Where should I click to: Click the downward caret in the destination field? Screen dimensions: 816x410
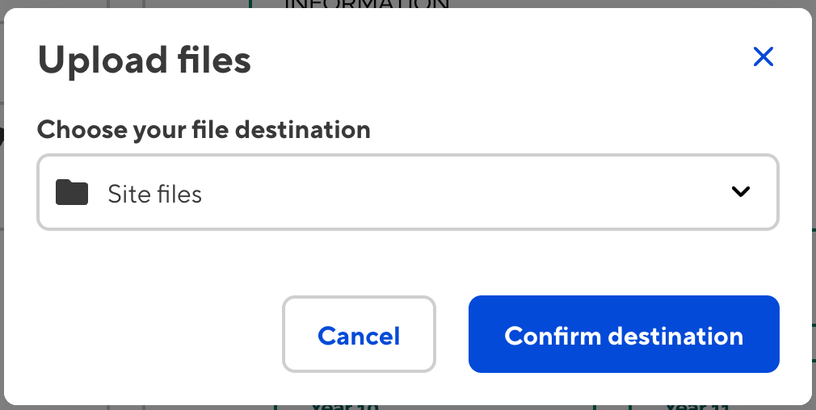[x=740, y=192]
